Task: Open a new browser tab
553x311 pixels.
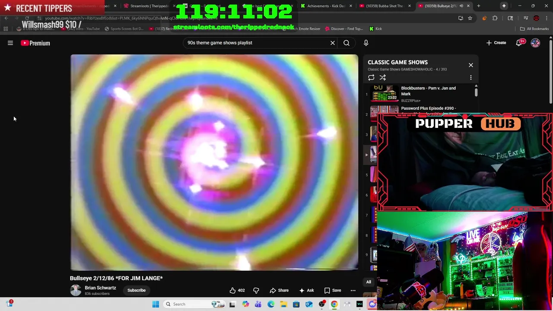Action: [478, 6]
